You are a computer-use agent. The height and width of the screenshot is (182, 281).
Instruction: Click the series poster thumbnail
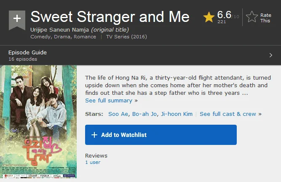pos(38,122)
